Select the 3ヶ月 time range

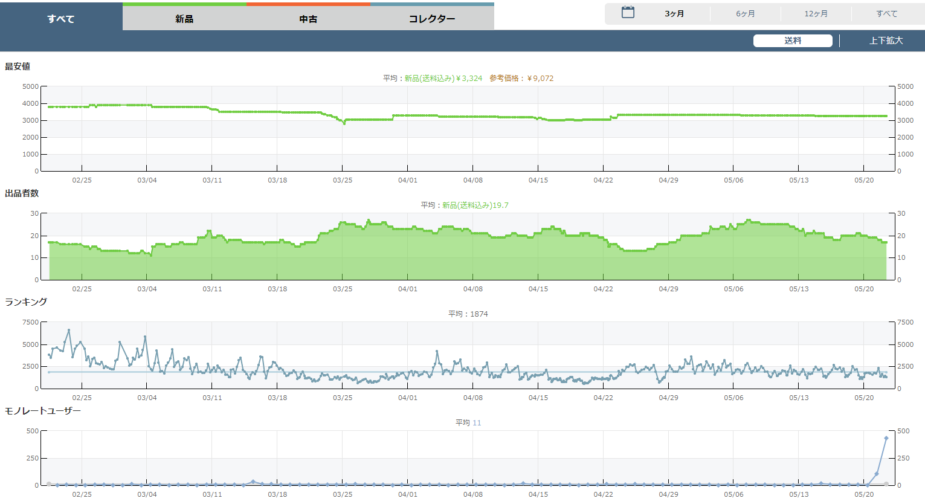[x=674, y=13]
